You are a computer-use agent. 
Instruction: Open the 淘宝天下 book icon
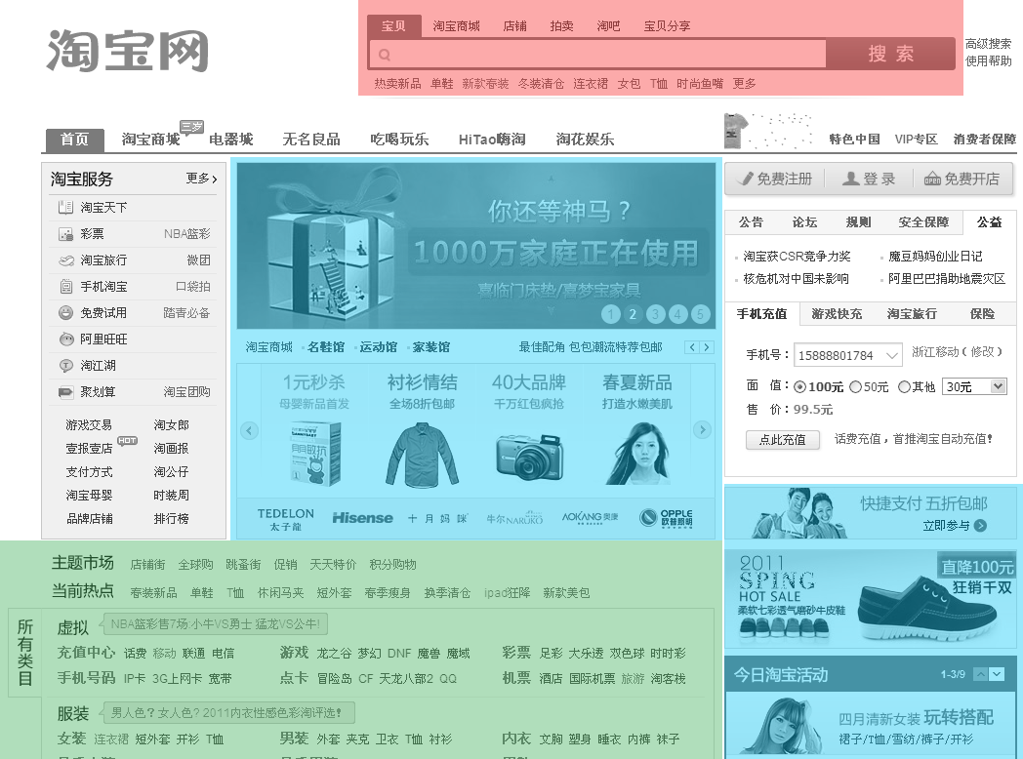[65, 208]
